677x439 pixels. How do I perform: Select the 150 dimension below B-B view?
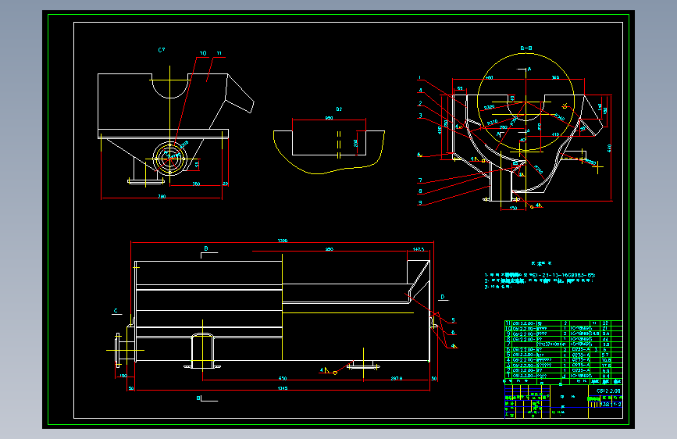[513, 209]
